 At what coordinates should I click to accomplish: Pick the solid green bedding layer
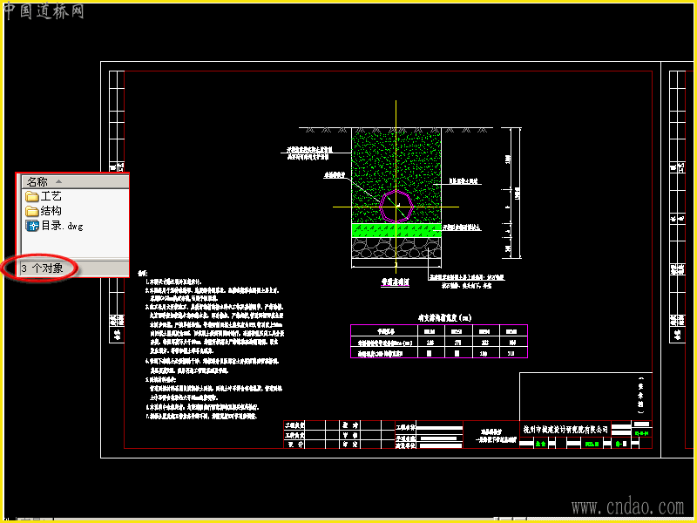[396, 230]
